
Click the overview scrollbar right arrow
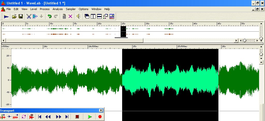[236, 41]
